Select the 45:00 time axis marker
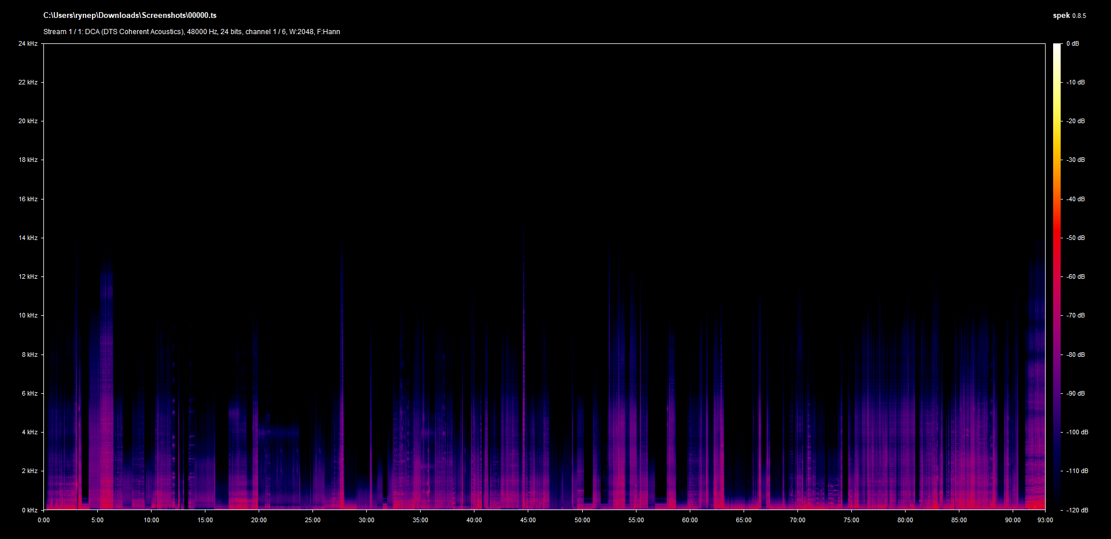This screenshot has height=539, width=1111. coord(528,520)
